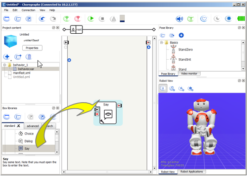Screen dimensions: 247x179
Task: Undo the last action
Action: 42,19
